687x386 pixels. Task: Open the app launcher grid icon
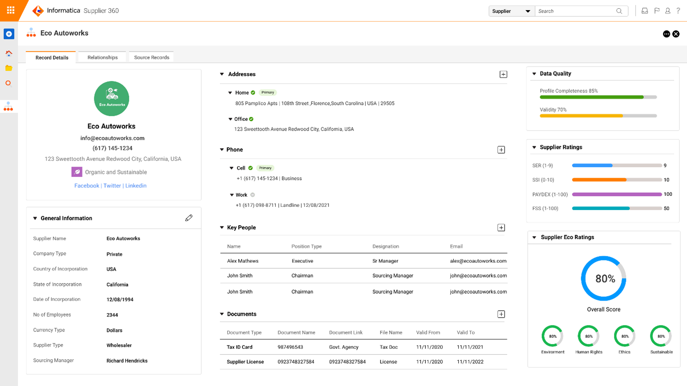pyautogui.click(x=10, y=10)
